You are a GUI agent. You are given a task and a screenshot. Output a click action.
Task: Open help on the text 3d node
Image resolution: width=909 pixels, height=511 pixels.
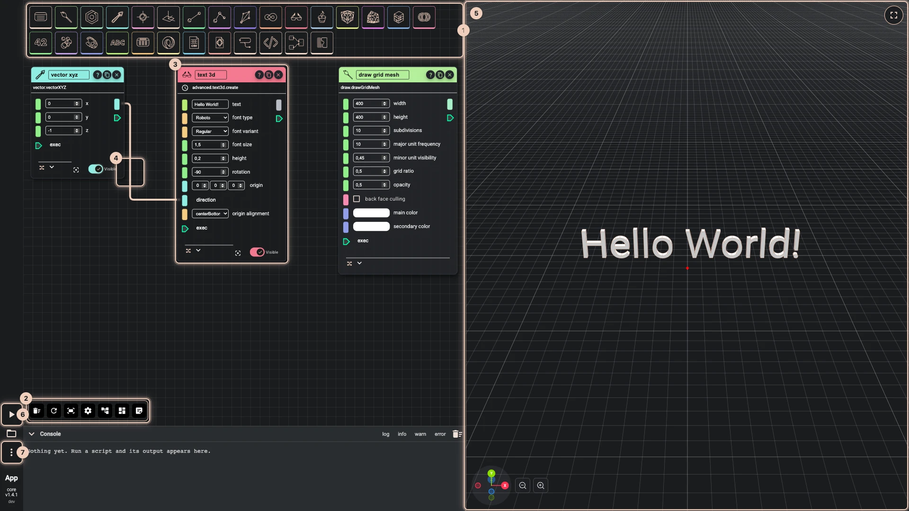pos(259,75)
